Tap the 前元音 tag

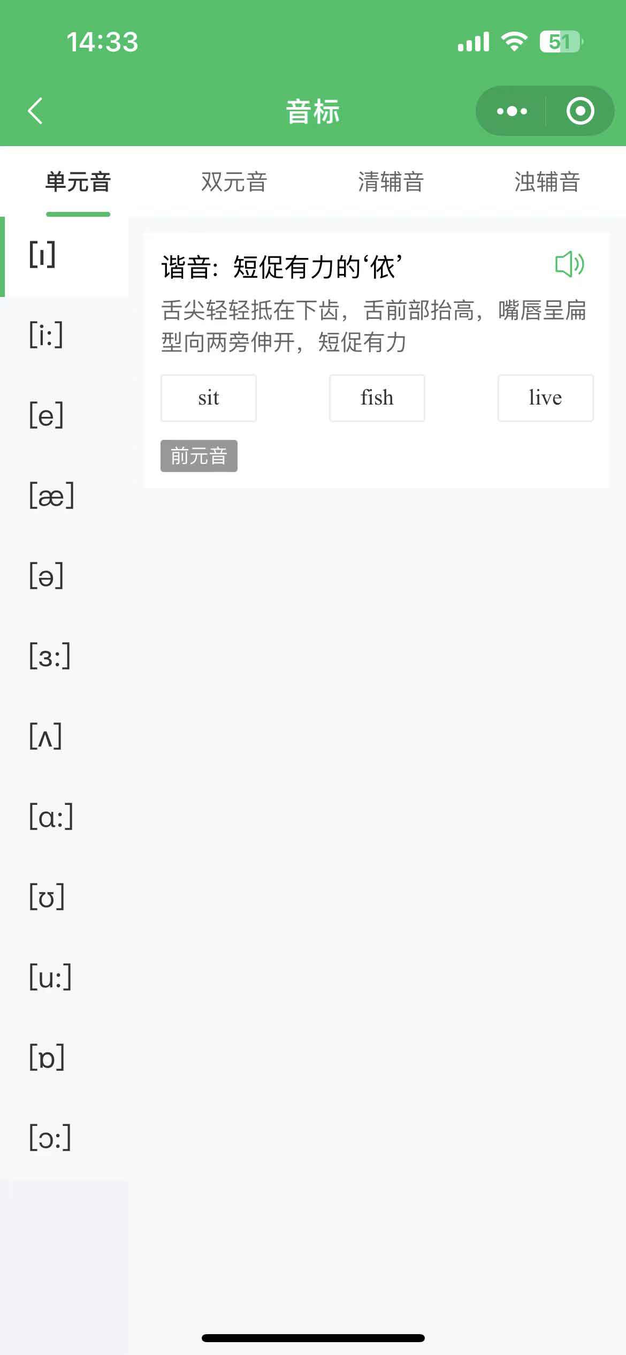pos(199,456)
